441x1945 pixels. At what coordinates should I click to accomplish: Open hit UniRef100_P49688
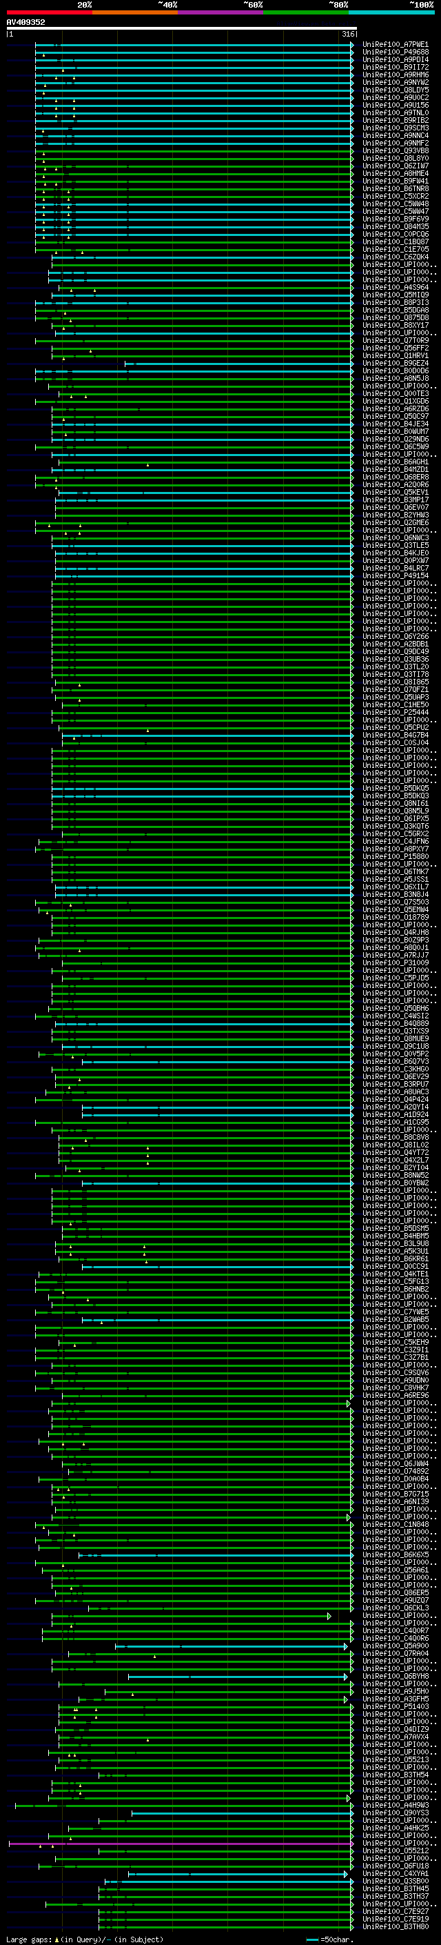click(395, 52)
